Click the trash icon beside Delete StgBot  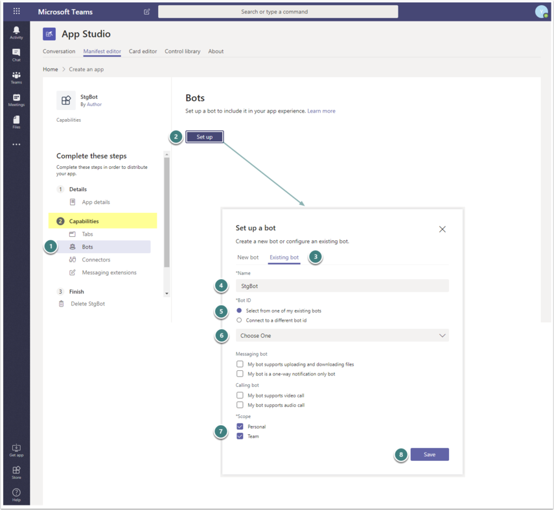coord(61,304)
